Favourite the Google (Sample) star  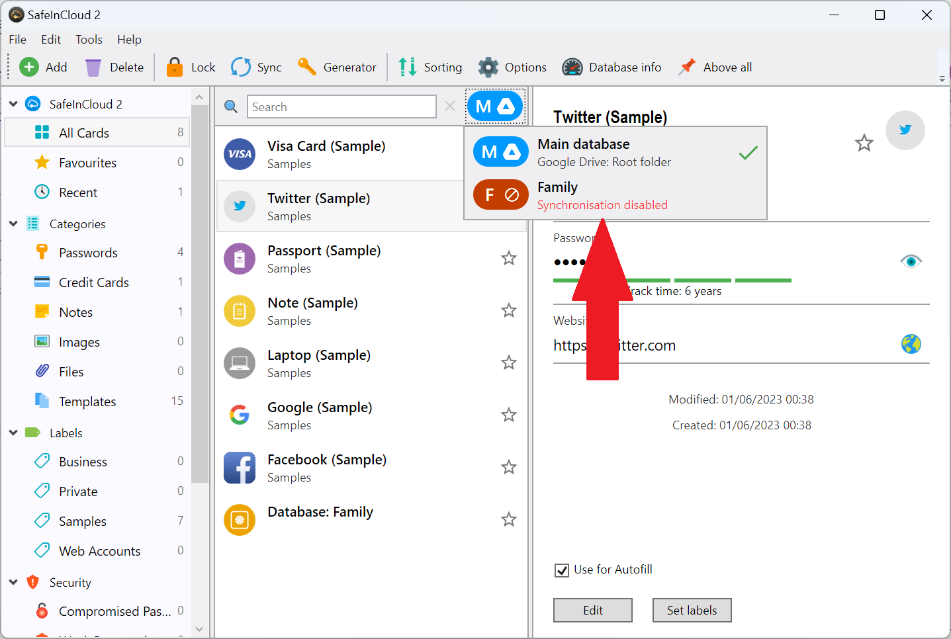(508, 415)
